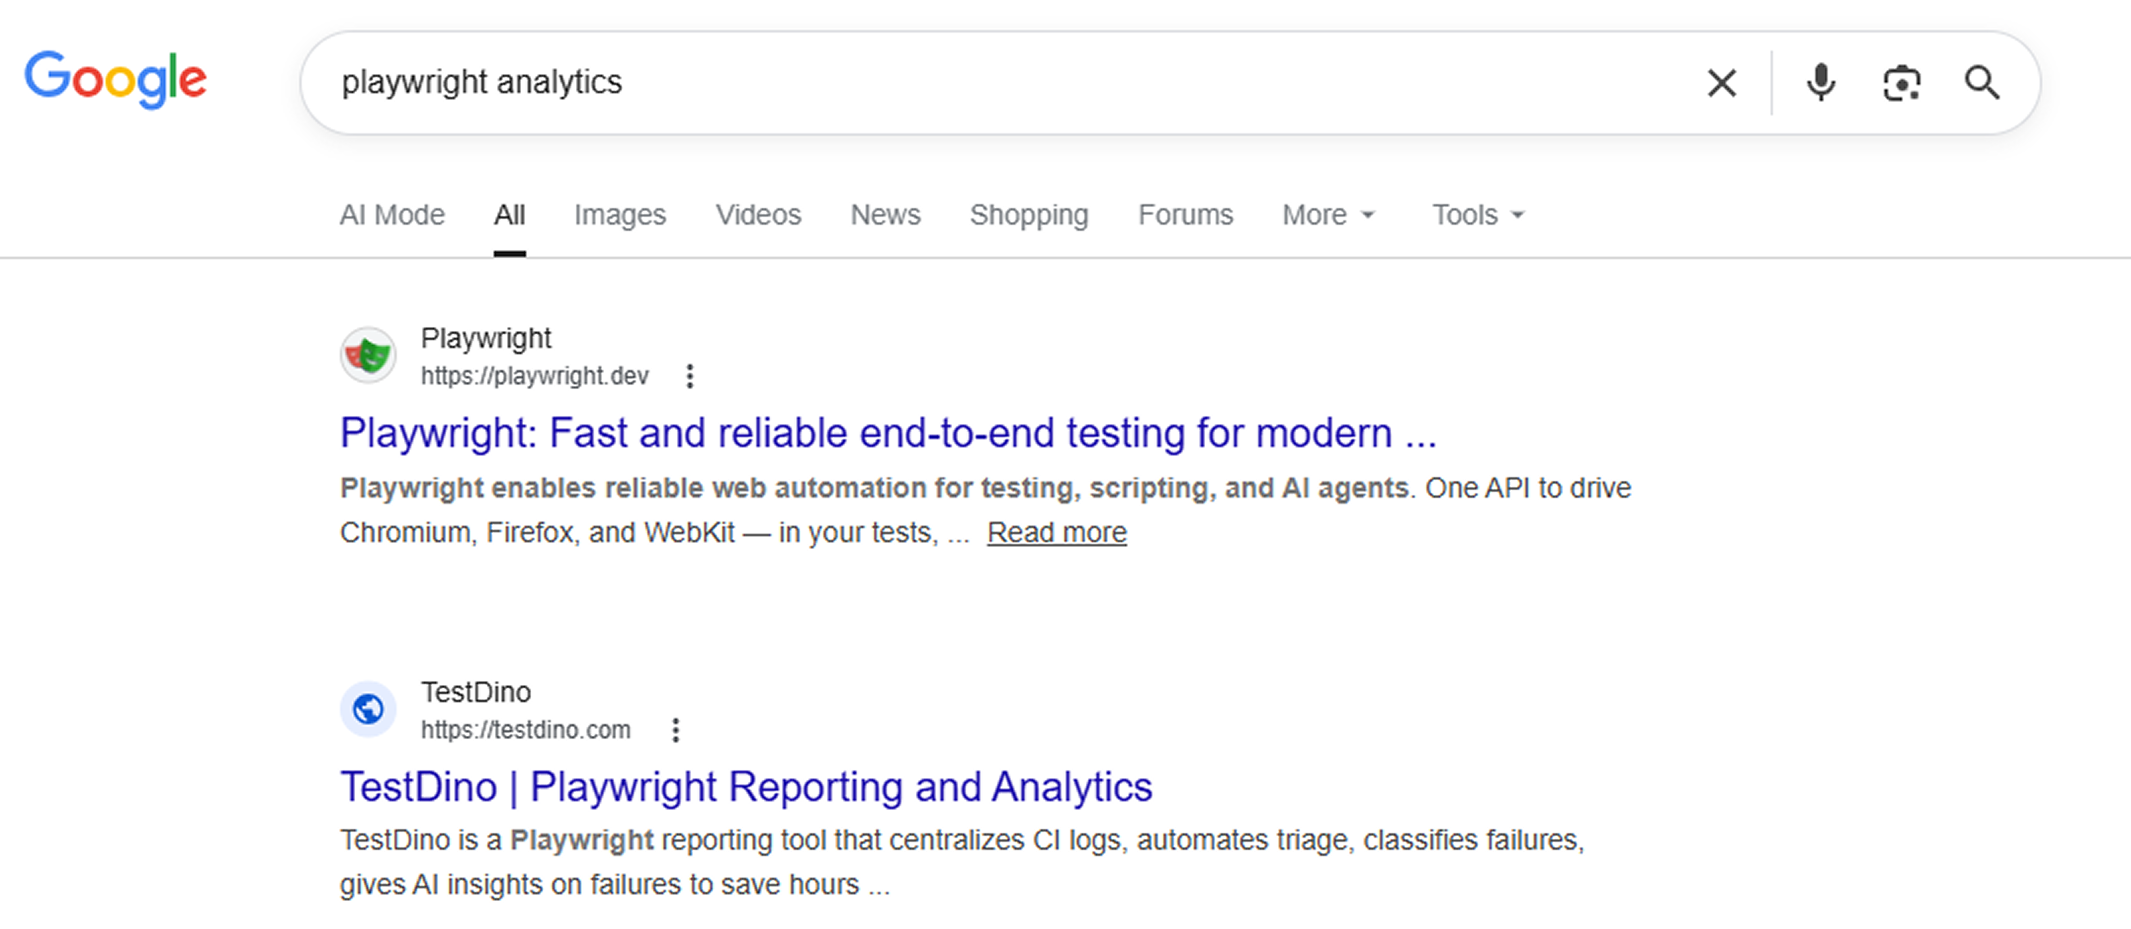Click the https://playwright.dev URL text
Screen dimensions: 2131x929
click(x=534, y=376)
